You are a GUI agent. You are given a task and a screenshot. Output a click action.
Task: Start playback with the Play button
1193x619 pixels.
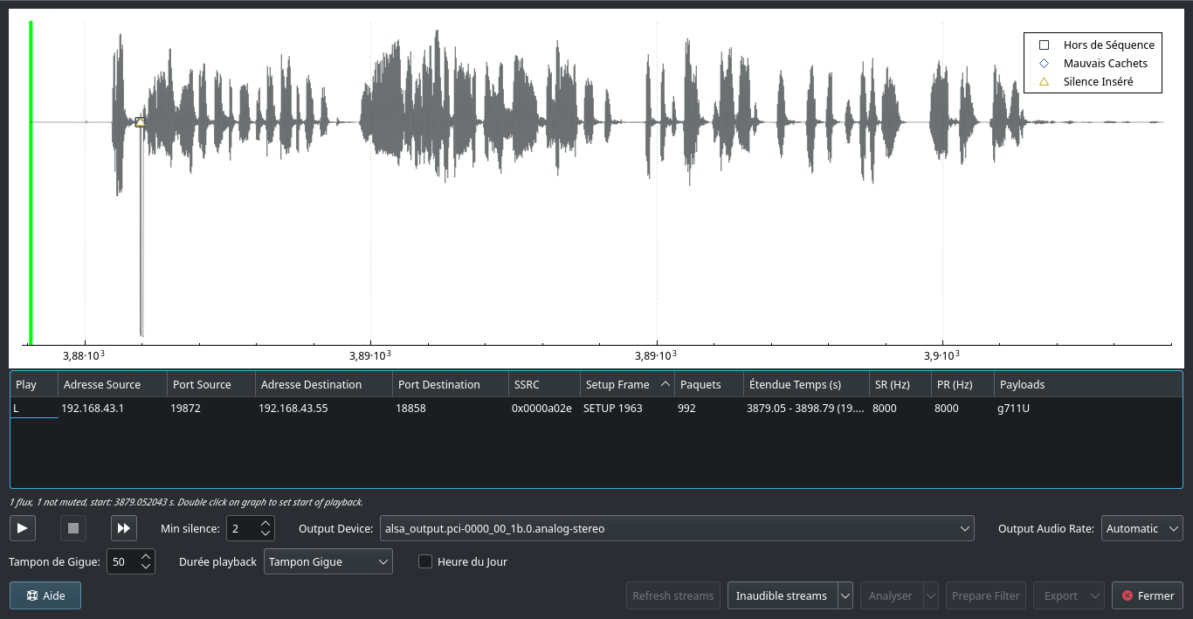tap(23, 528)
